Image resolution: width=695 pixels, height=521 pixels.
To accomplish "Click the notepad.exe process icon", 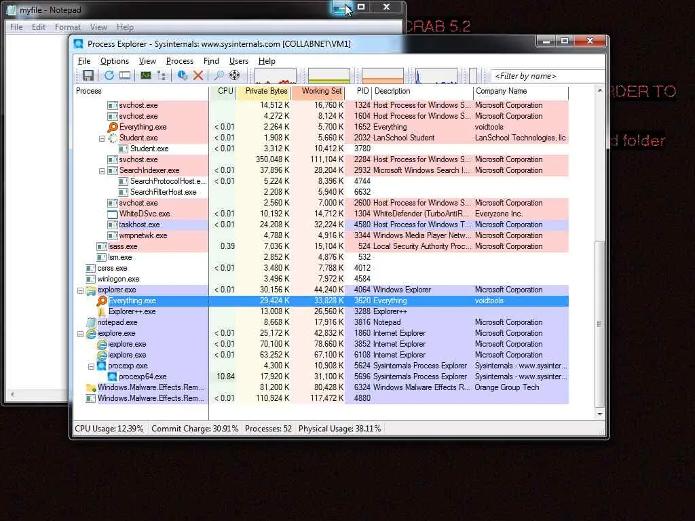I will (x=91, y=322).
